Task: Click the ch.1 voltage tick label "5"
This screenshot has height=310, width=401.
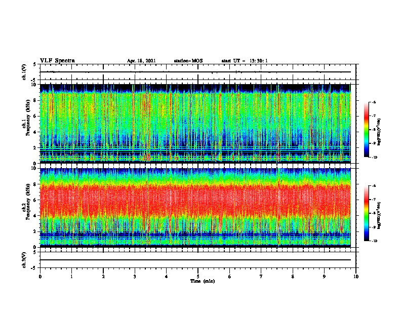Action: tap(35, 64)
